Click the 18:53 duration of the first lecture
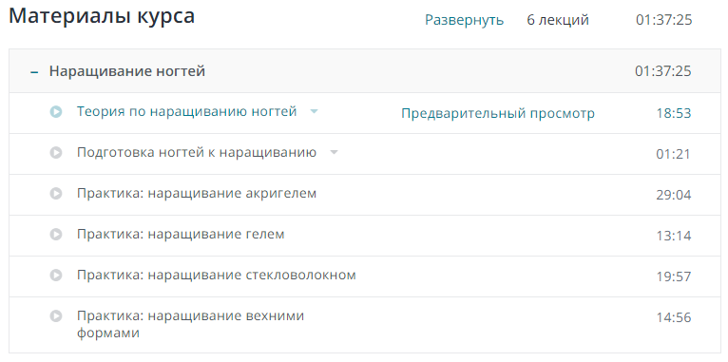 [673, 113]
